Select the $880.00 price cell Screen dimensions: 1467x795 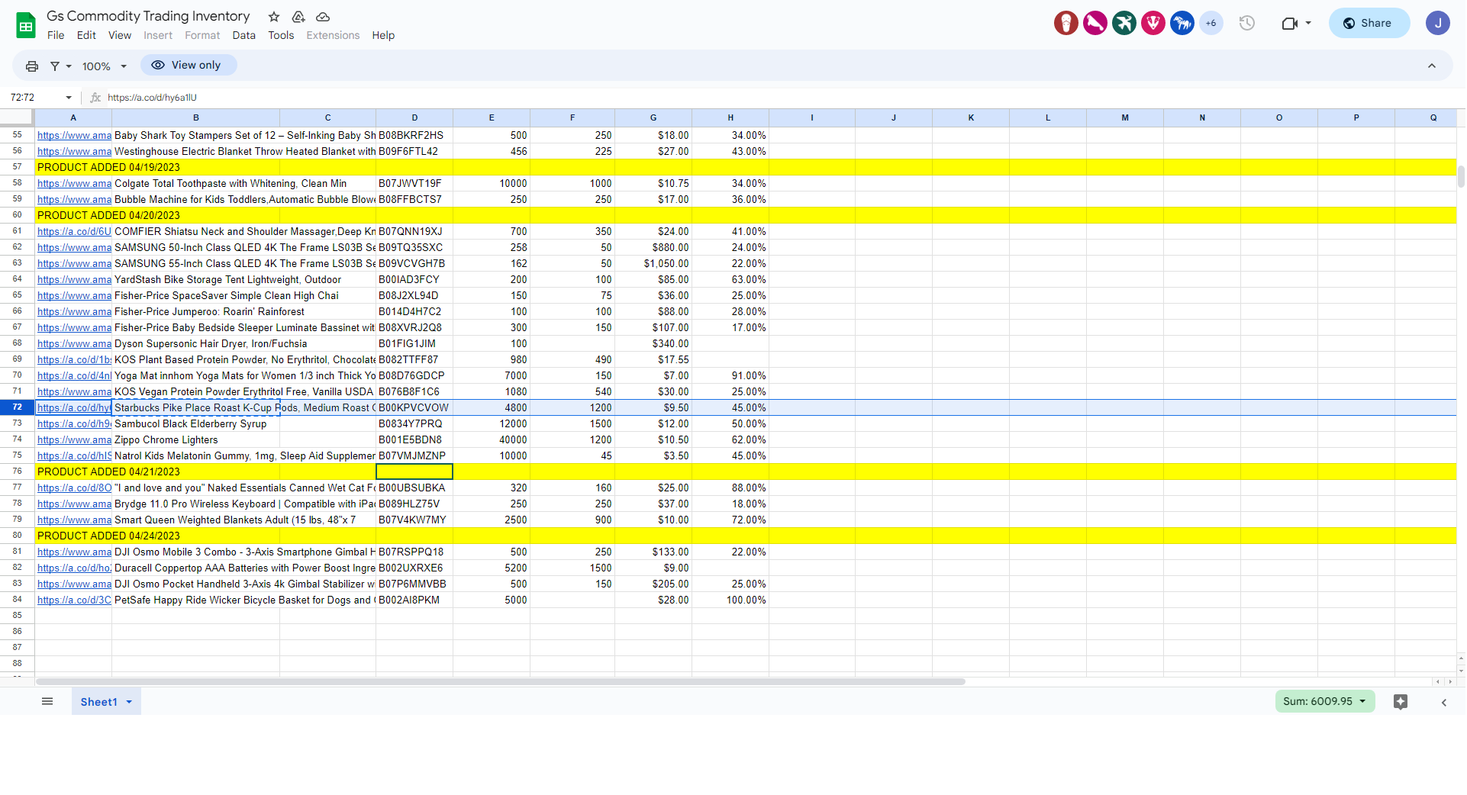(x=653, y=248)
